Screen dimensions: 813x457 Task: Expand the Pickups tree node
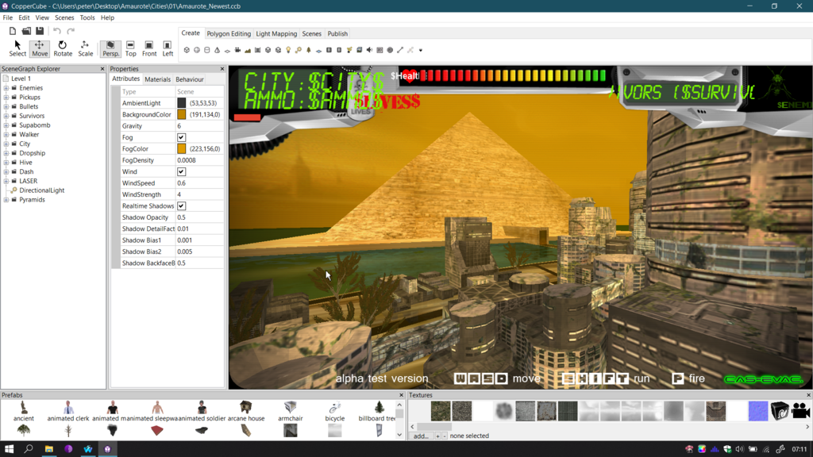[x=6, y=98]
